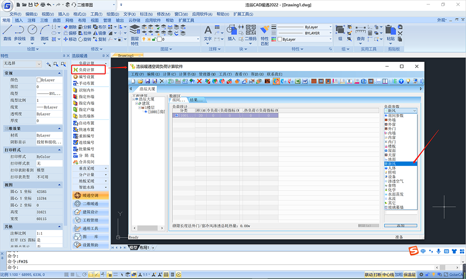The width and height of the screenshot is (466, 279).
Task: Toggle layer freeze sun icon
Action: coord(149,39)
